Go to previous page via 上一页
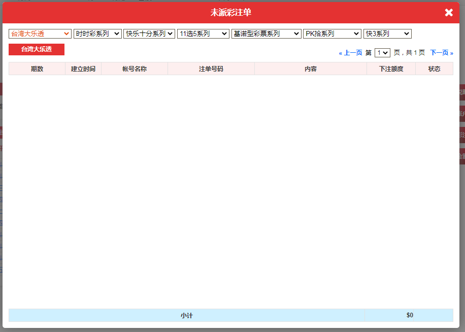The image size is (465, 332). 351,53
